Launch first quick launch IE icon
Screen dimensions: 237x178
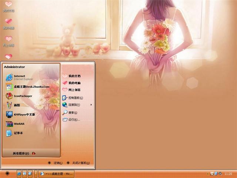pos(19,174)
